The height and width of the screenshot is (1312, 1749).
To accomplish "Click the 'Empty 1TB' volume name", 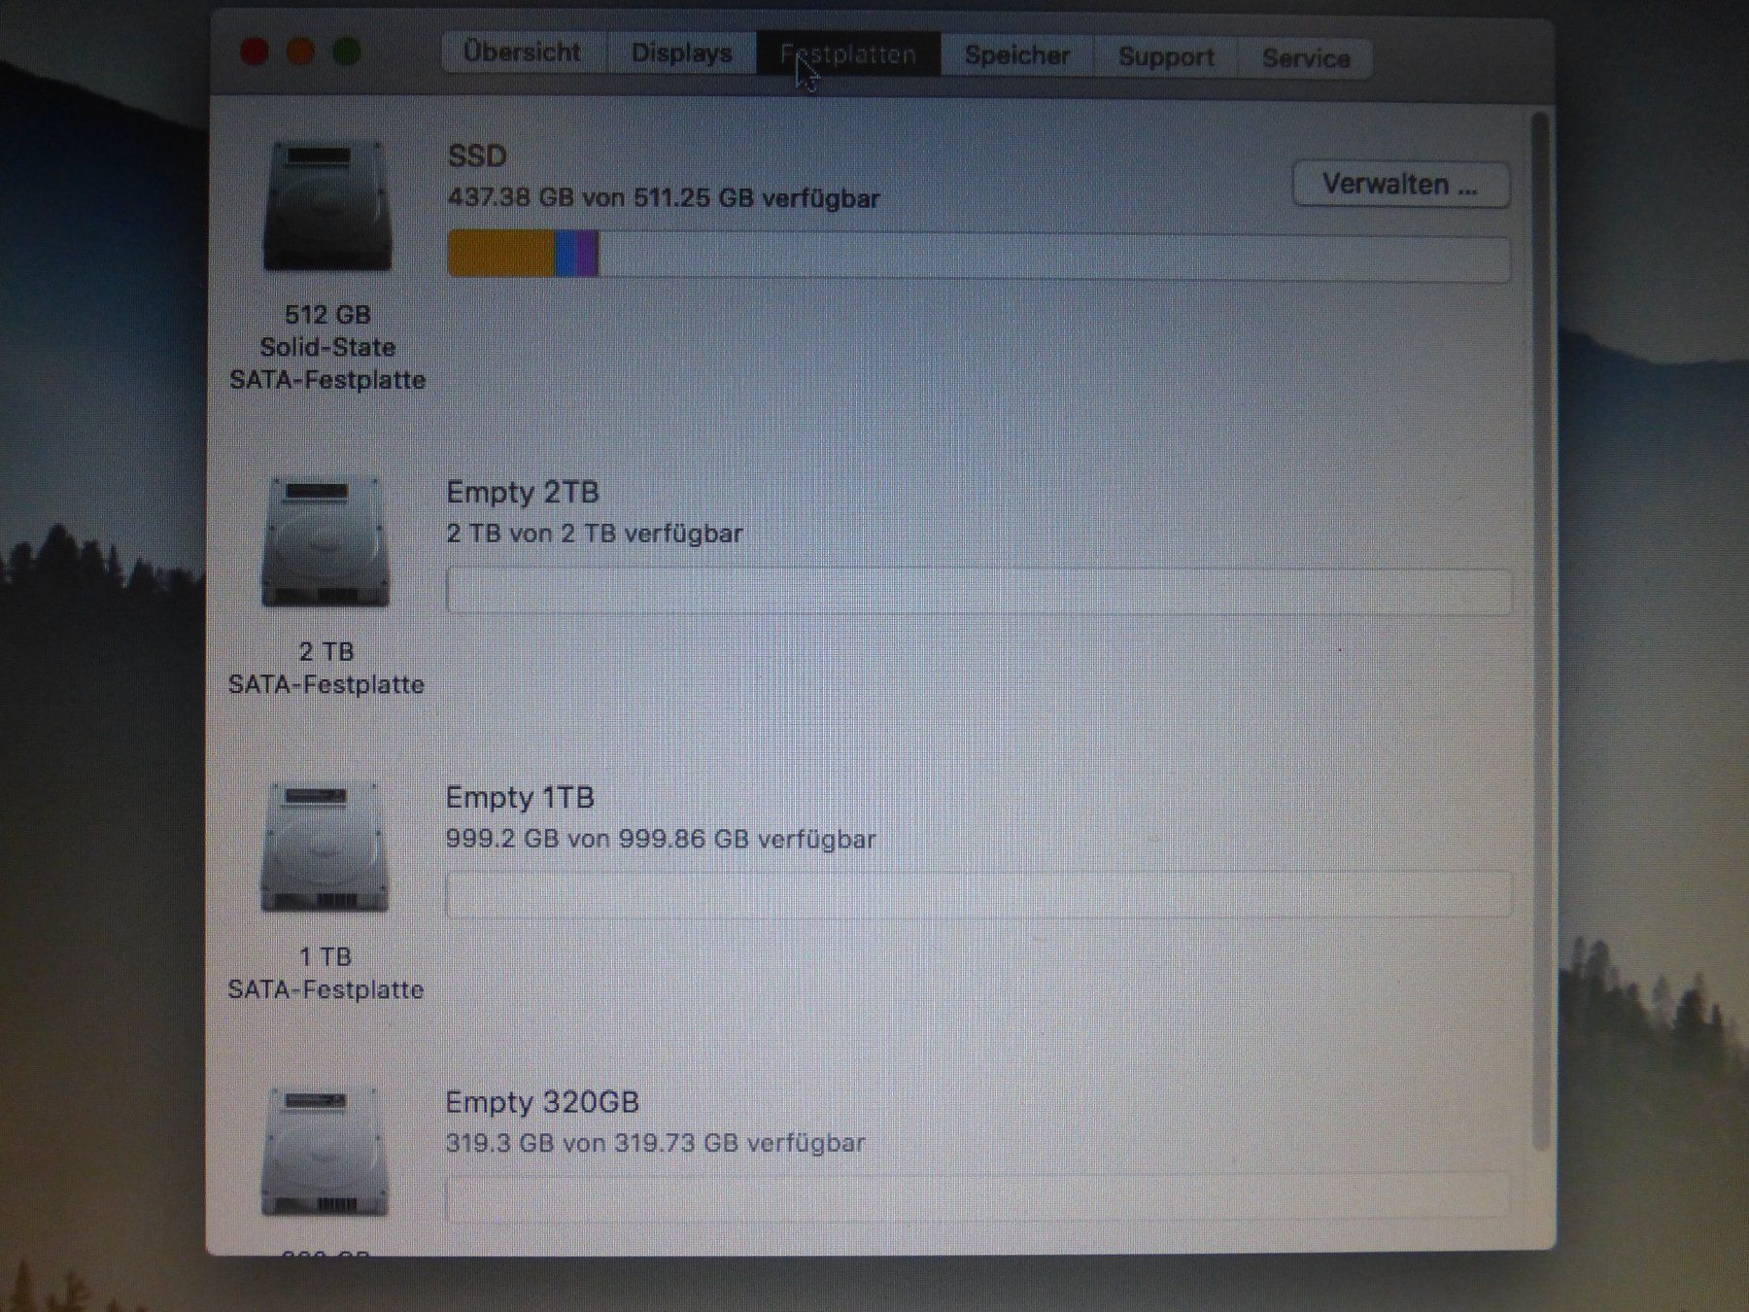I will [520, 798].
